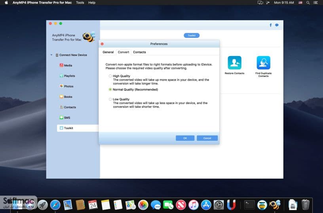323x213 pixels.
Task: Open News app in the Dock
Action: point(181,205)
